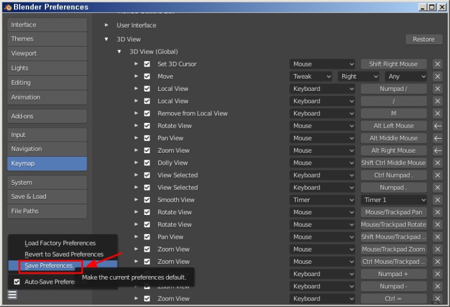Uncheck the Ctrl = Zoom View item
This screenshot has height=307, width=450.
click(x=147, y=299)
